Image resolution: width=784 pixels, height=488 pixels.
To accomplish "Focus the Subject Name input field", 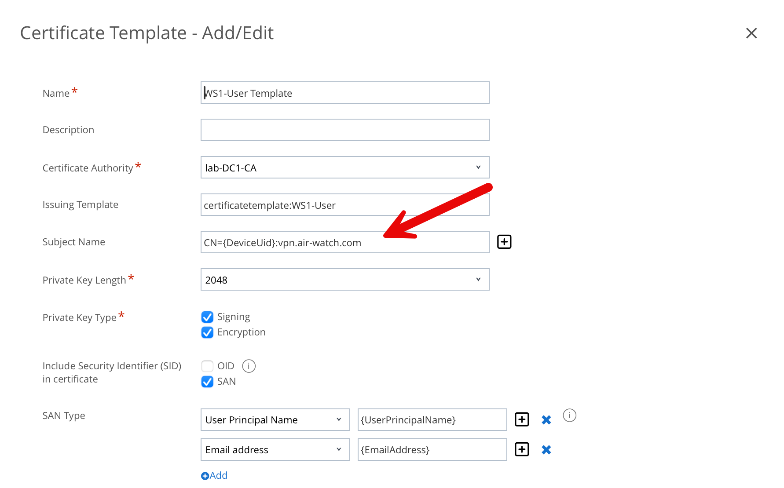I will click(x=290, y=243).
